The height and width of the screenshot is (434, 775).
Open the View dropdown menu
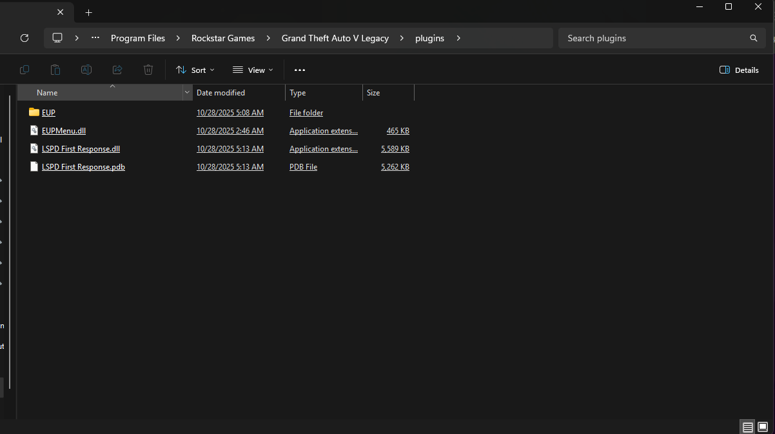(x=253, y=70)
